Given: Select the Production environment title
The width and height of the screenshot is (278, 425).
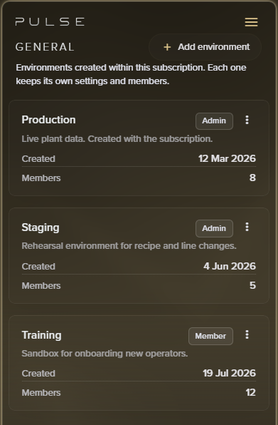Looking at the screenshot, I should pyautogui.click(x=48, y=120).
